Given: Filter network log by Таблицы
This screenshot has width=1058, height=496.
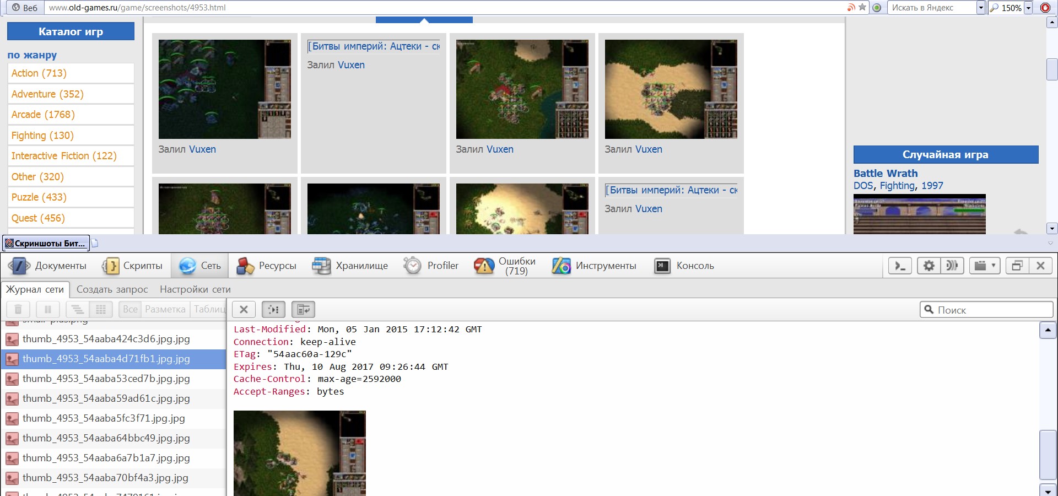Looking at the screenshot, I should (x=208, y=310).
